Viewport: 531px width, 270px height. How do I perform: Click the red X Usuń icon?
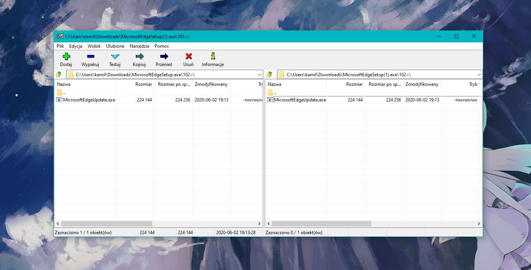click(189, 57)
